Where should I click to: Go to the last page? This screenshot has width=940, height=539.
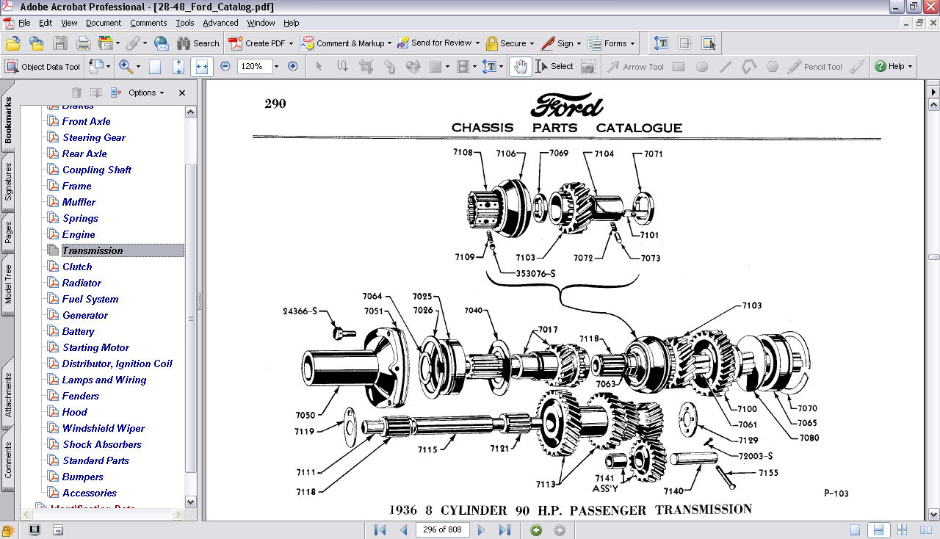pyautogui.click(x=505, y=529)
